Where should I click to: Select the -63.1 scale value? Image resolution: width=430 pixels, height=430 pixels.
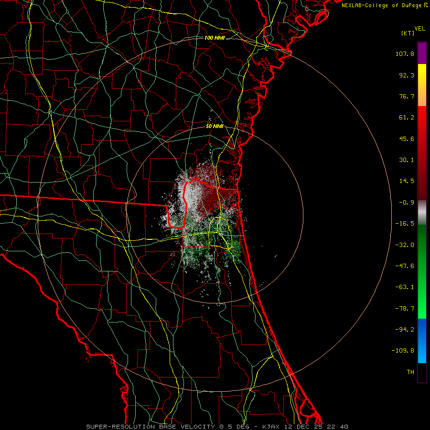pyautogui.click(x=405, y=287)
